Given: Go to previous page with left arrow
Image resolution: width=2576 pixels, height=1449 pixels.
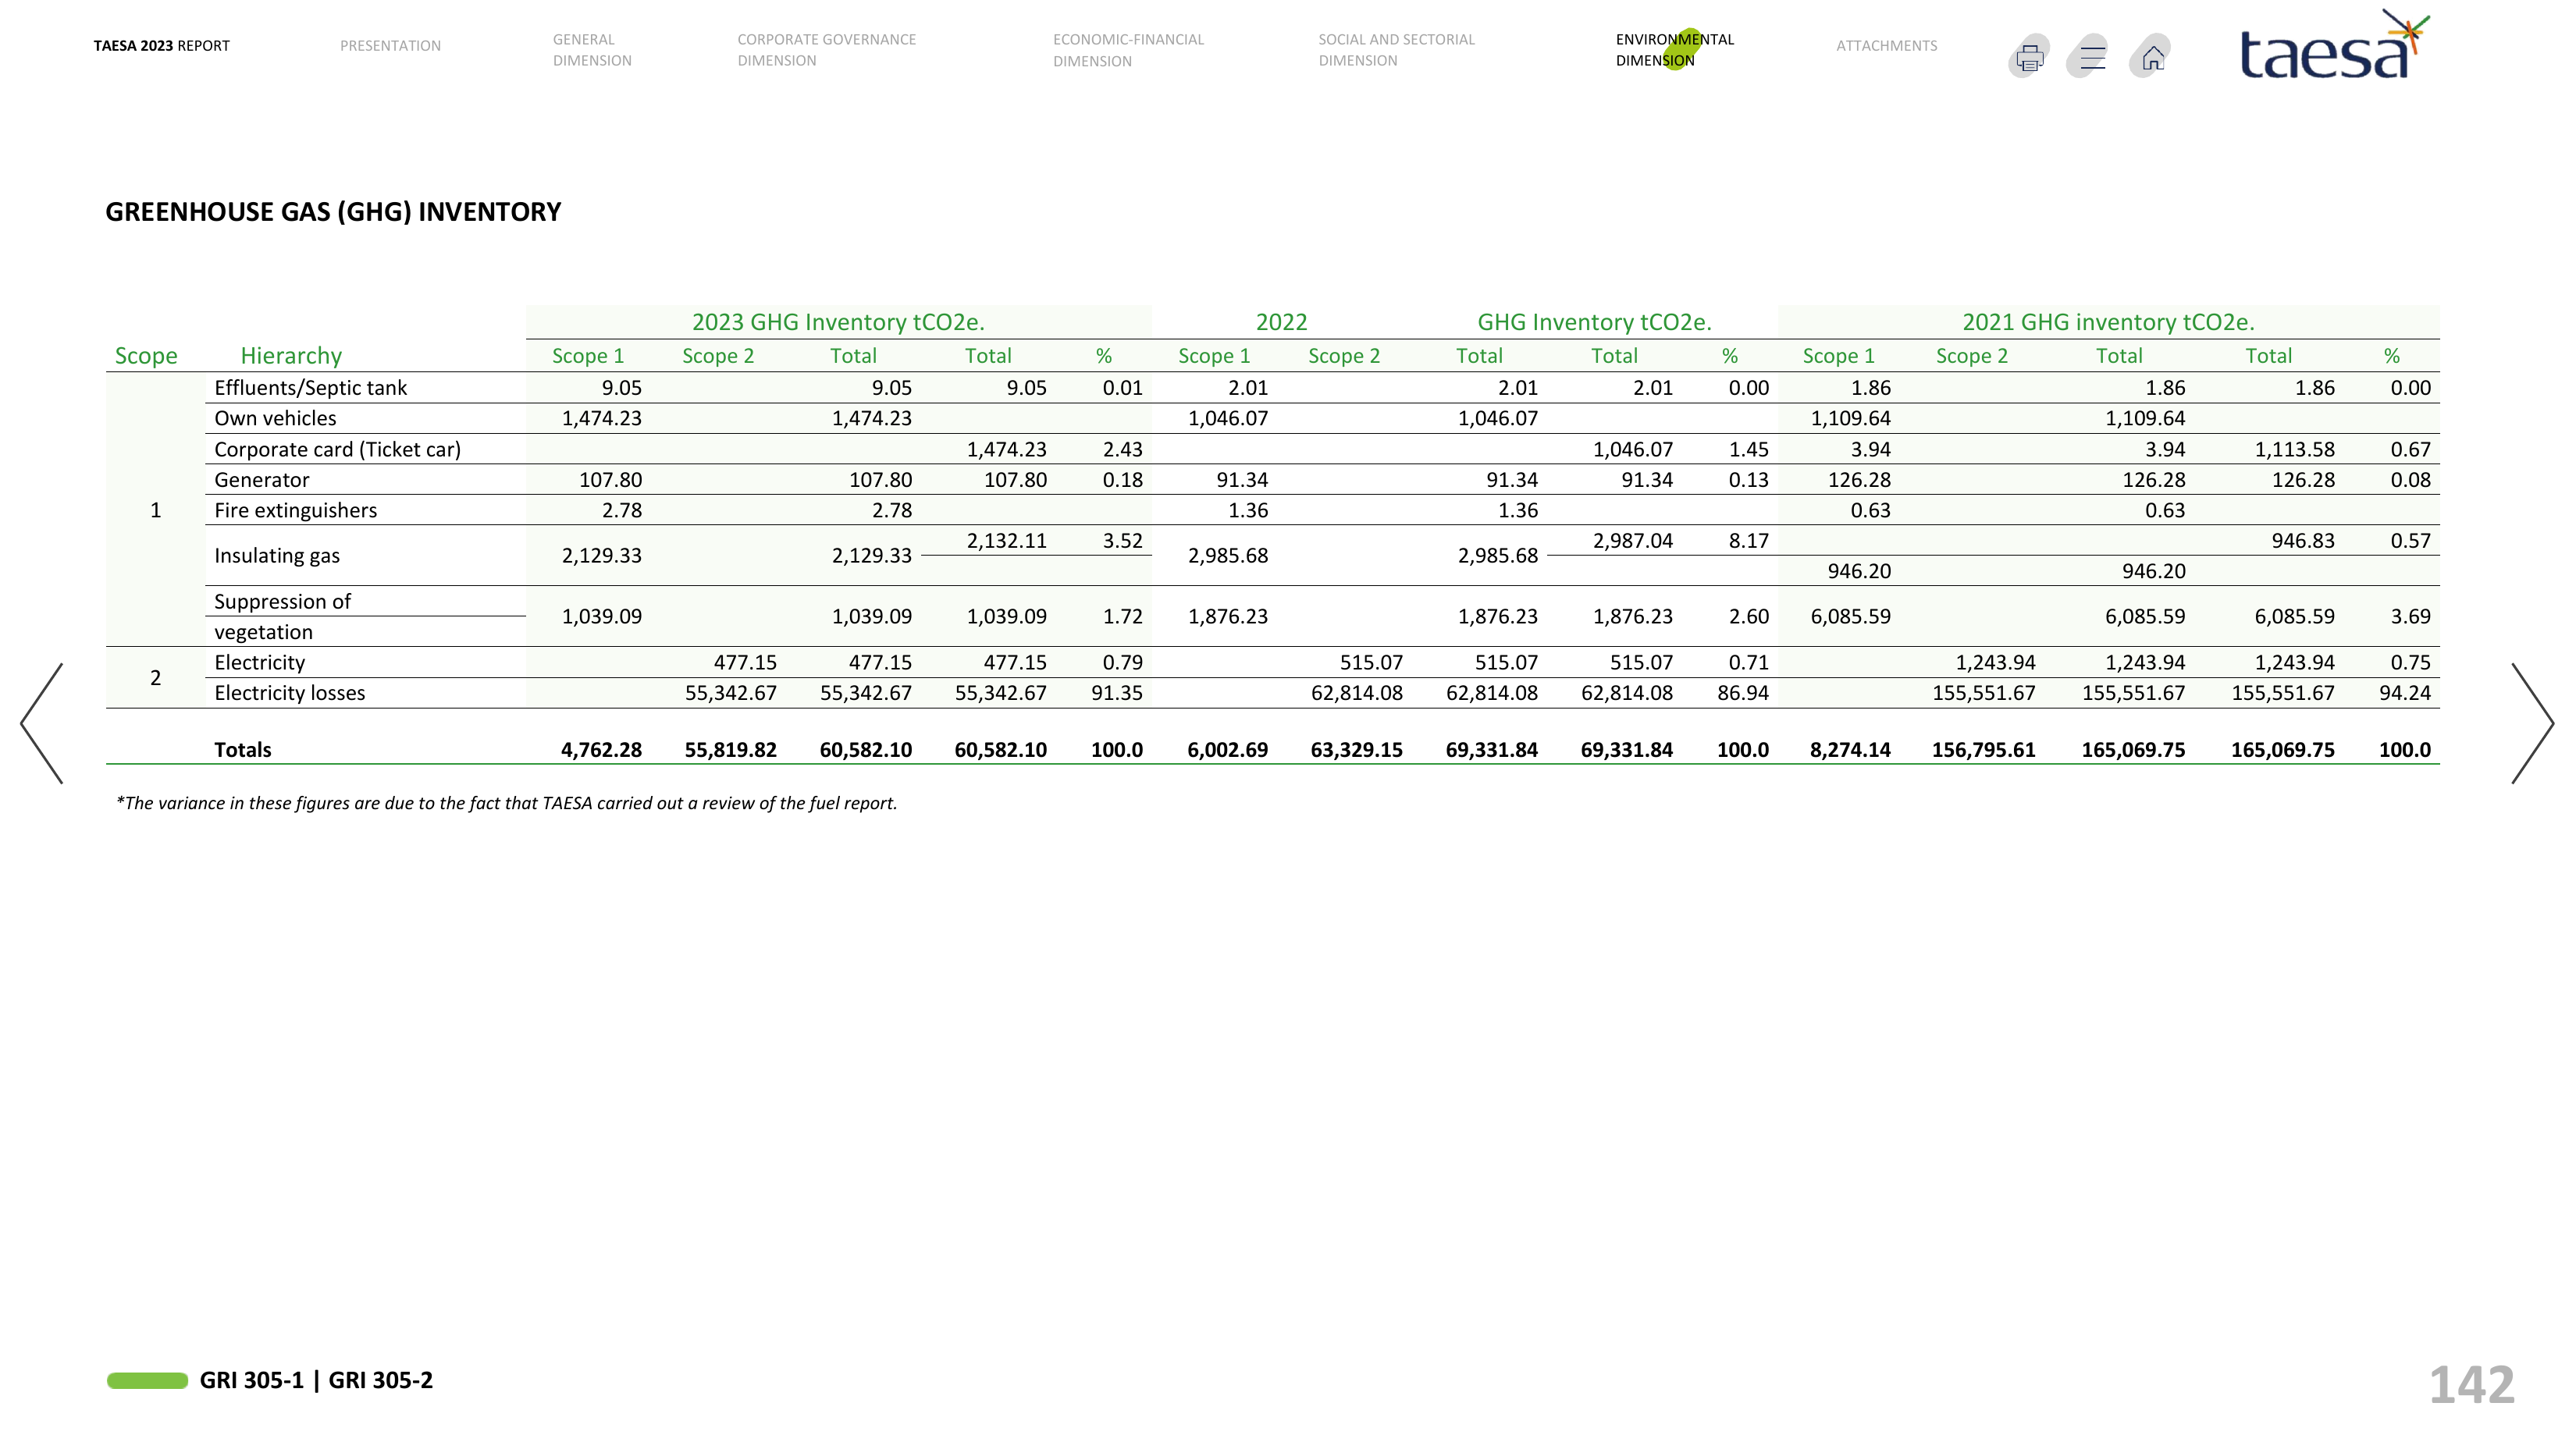Looking at the screenshot, I should (42, 723).
